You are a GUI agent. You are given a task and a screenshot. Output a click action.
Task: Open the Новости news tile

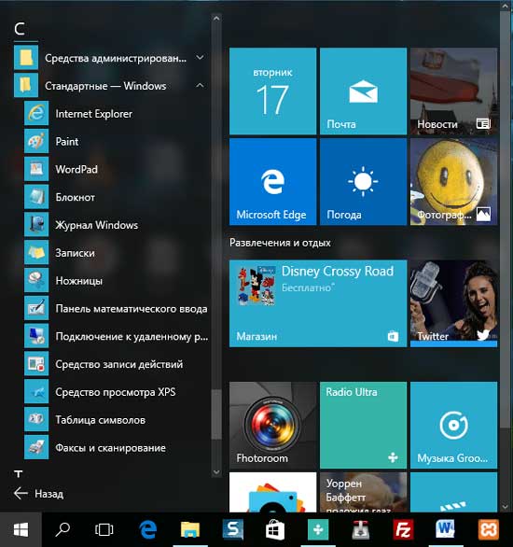coord(453,91)
